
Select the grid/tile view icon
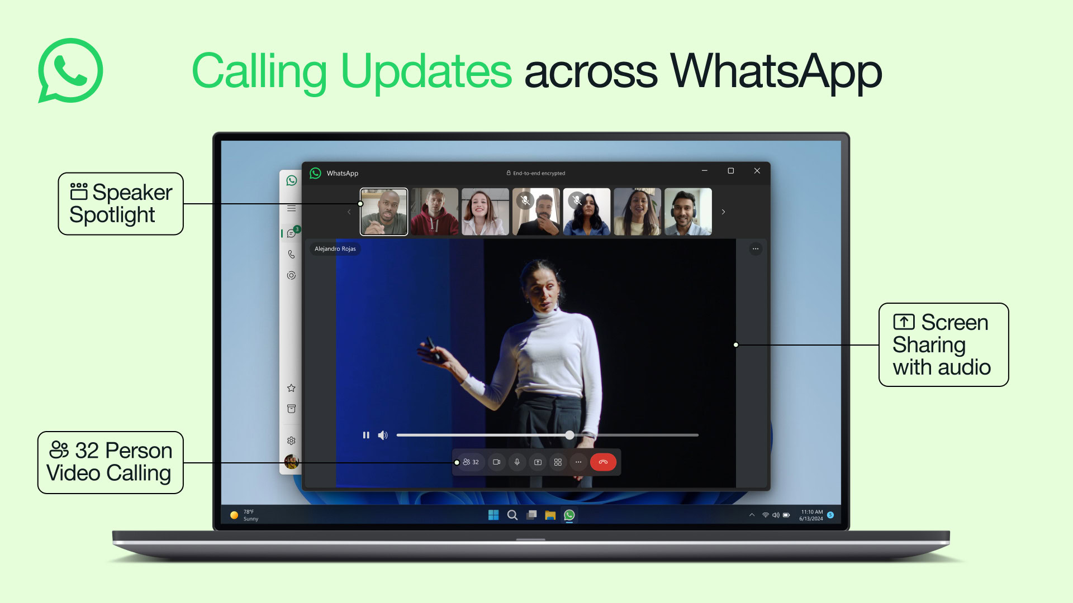click(558, 462)
